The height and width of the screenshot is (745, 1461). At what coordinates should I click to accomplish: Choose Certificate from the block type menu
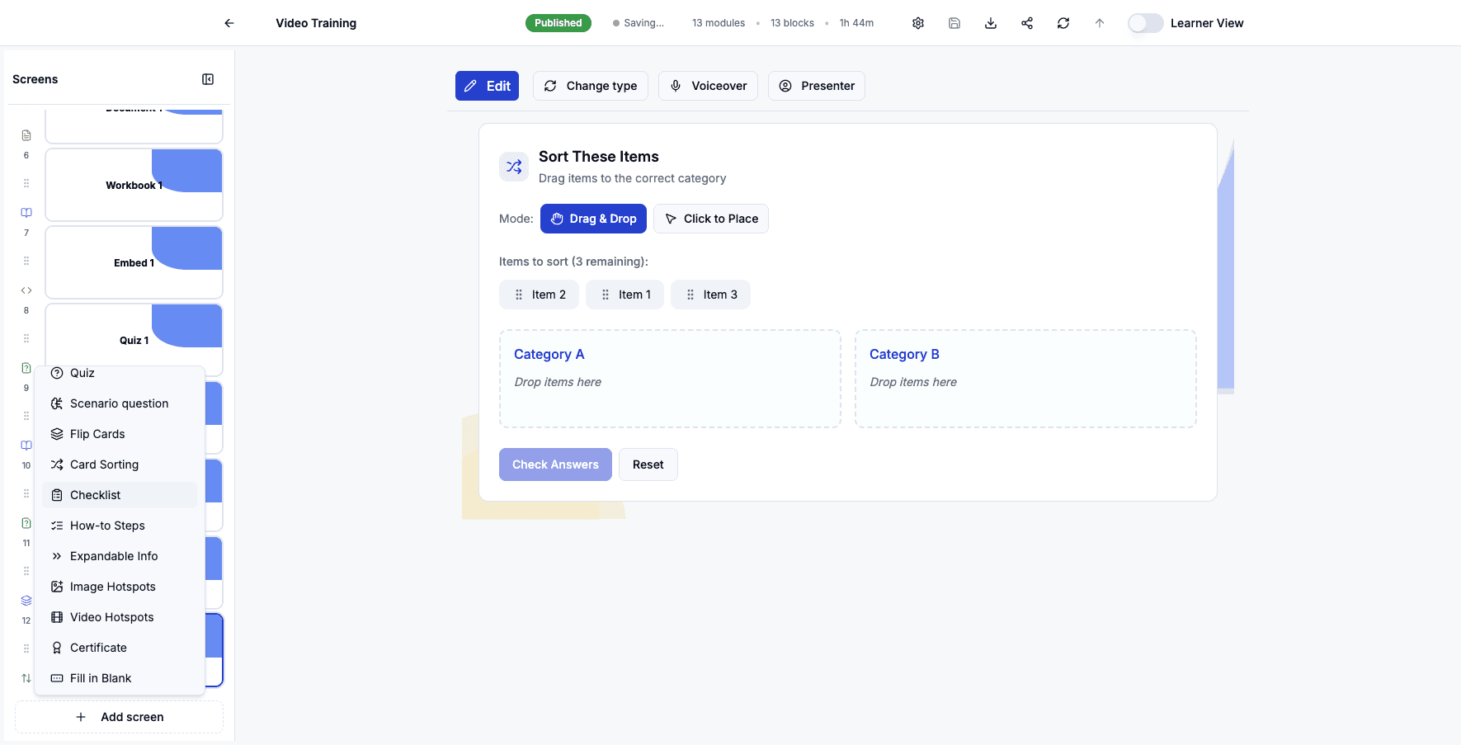pos(98,647)
